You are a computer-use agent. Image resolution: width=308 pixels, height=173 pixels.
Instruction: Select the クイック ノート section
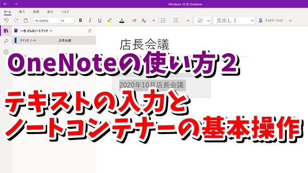coord(33,40)
